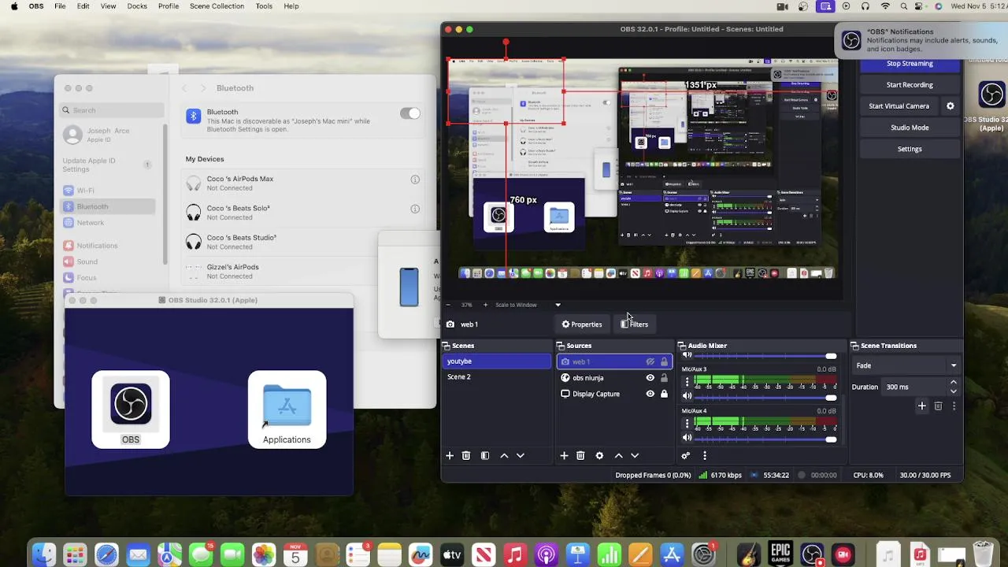Move selected source up arrow
Screen dimensions: 1008x567
(618, 455)
